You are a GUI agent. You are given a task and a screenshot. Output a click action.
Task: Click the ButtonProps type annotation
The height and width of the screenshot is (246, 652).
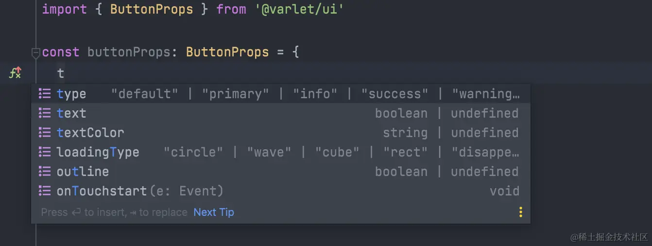click(227, 52)
